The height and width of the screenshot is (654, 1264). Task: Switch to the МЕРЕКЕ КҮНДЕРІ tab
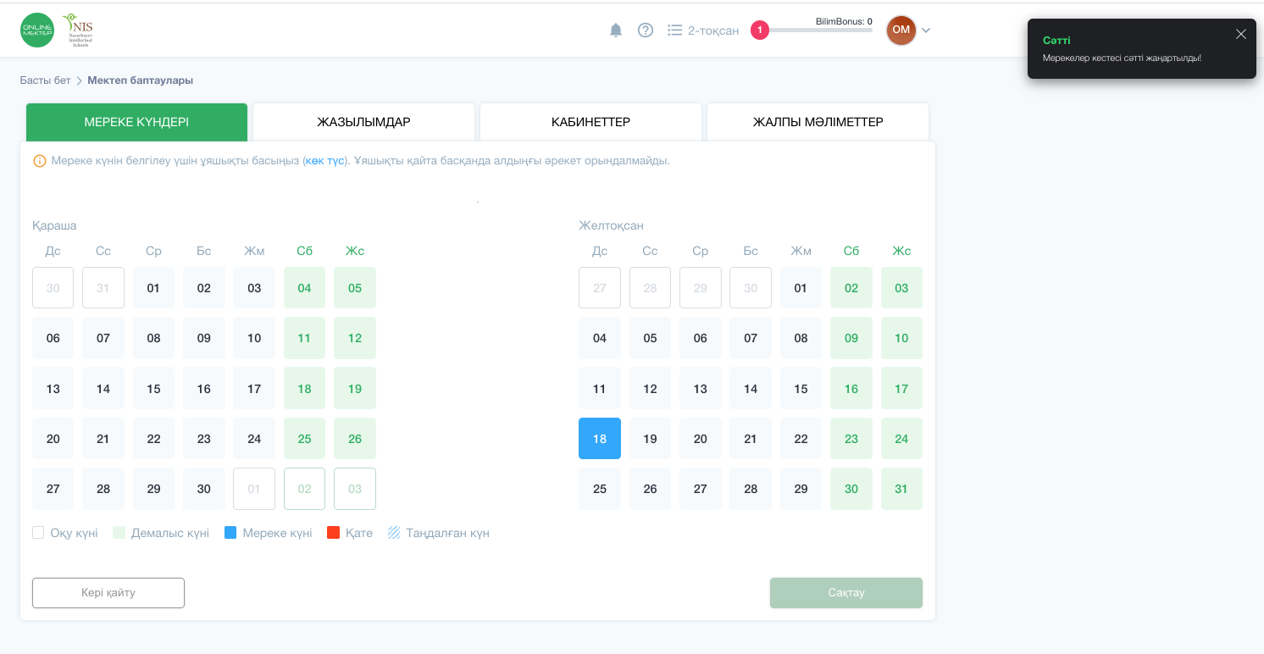[136, 122]
